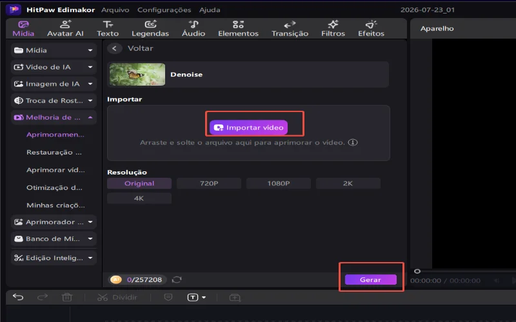
Task: Switch to the Texto tab
Action: coord(108,28)
